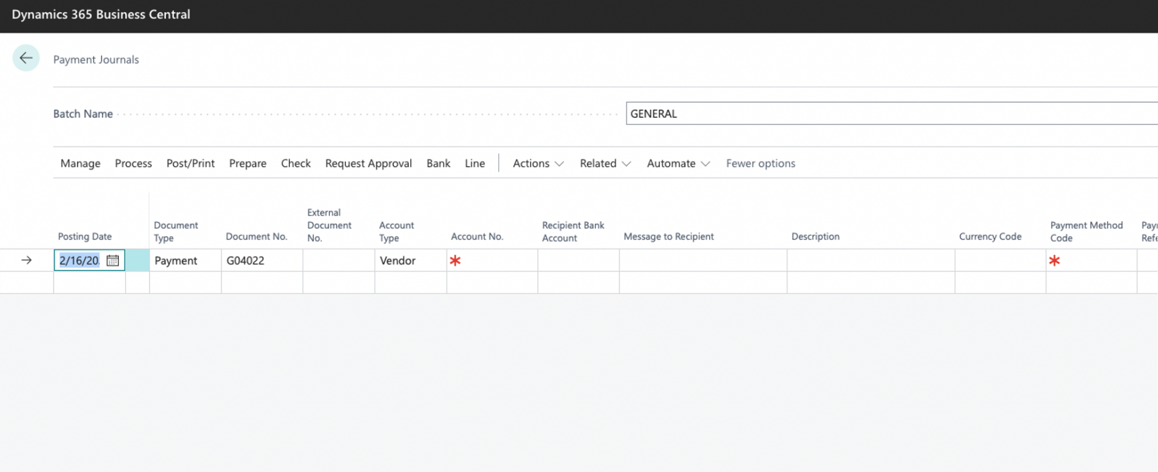Click the Description cell in first row

[871, 260]
